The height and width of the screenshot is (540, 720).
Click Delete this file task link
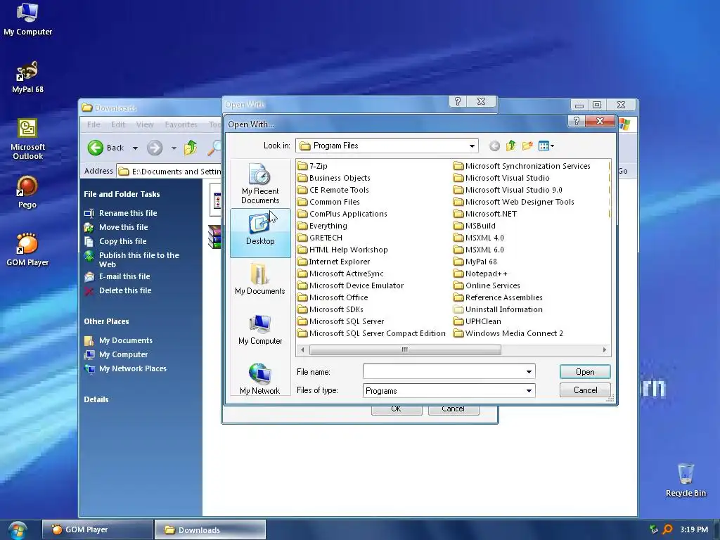tap(125, 290)
